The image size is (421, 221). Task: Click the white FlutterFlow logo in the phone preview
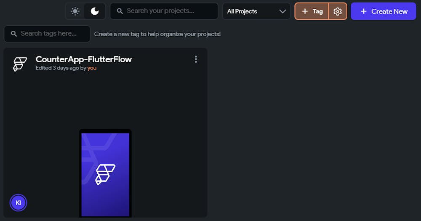[105, 174]
